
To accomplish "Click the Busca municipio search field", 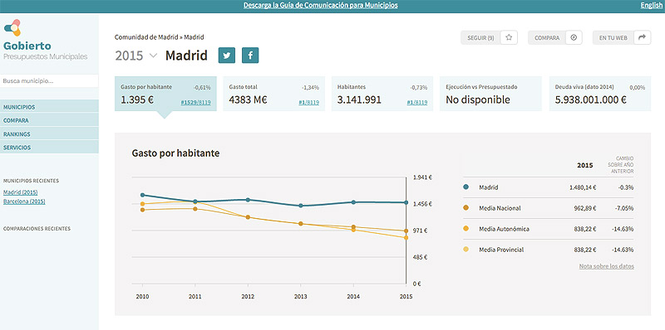I will coord(49,80).
